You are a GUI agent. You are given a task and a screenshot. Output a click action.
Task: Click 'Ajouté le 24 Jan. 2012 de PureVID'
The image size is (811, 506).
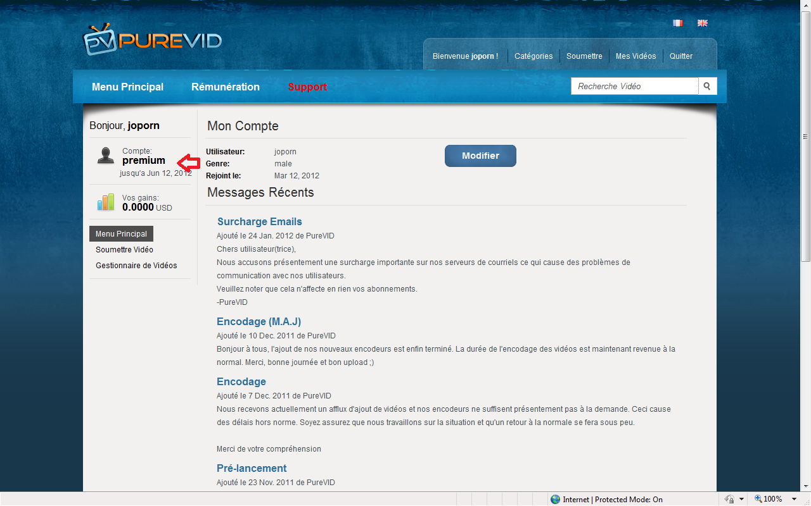276,236
